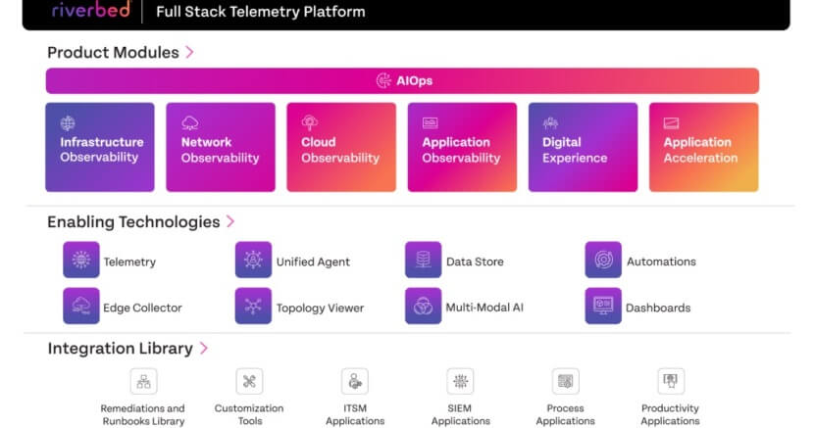
Task: Open the Automations icon
Action: point(603,261)
